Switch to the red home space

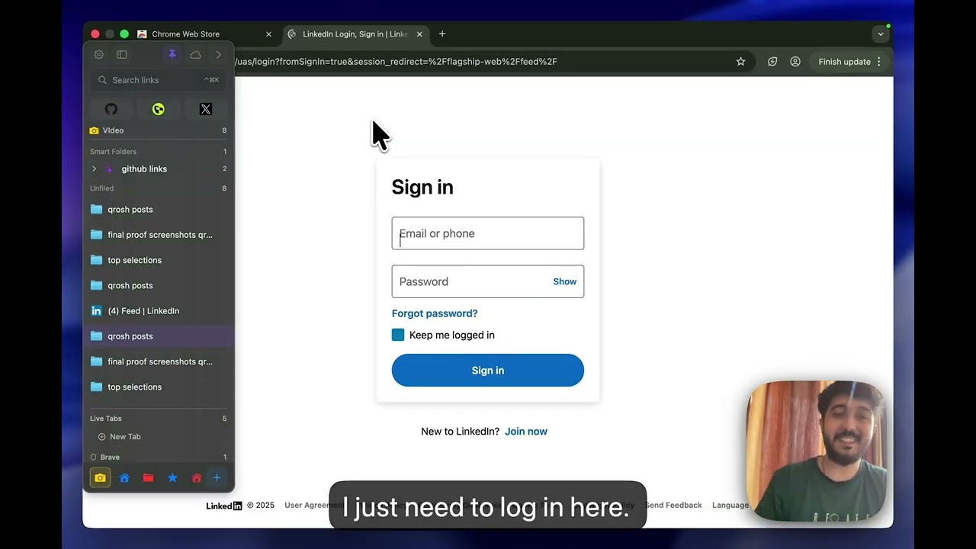(x=197, y=478)
